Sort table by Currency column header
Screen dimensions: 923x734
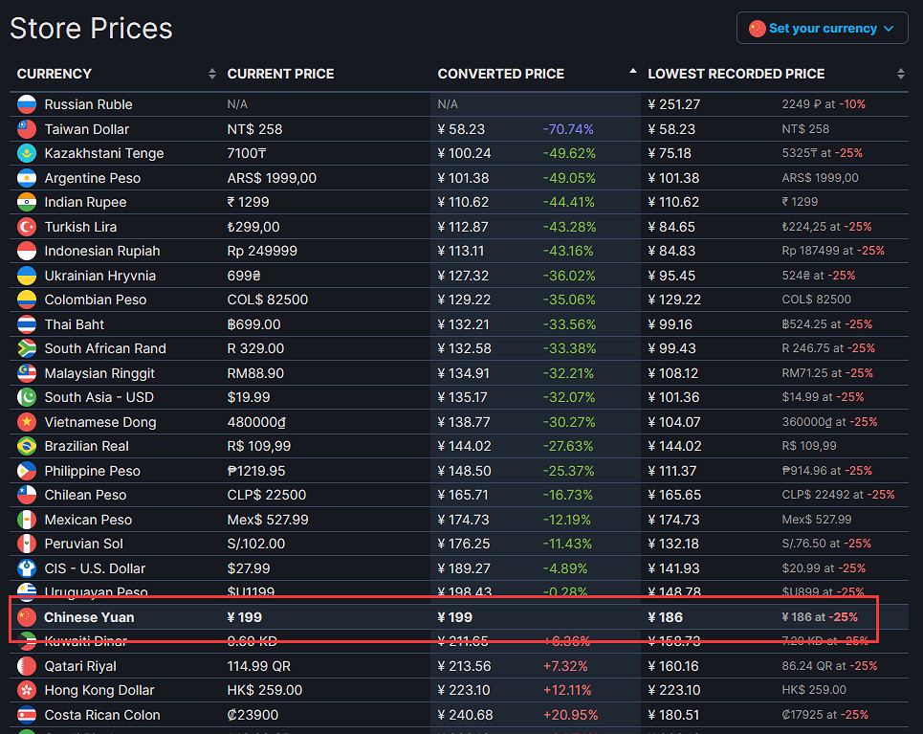coord(55,74)
